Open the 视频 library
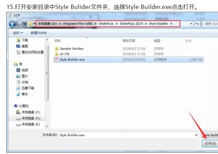Screen dimensions: 218x154 (25, 70)
